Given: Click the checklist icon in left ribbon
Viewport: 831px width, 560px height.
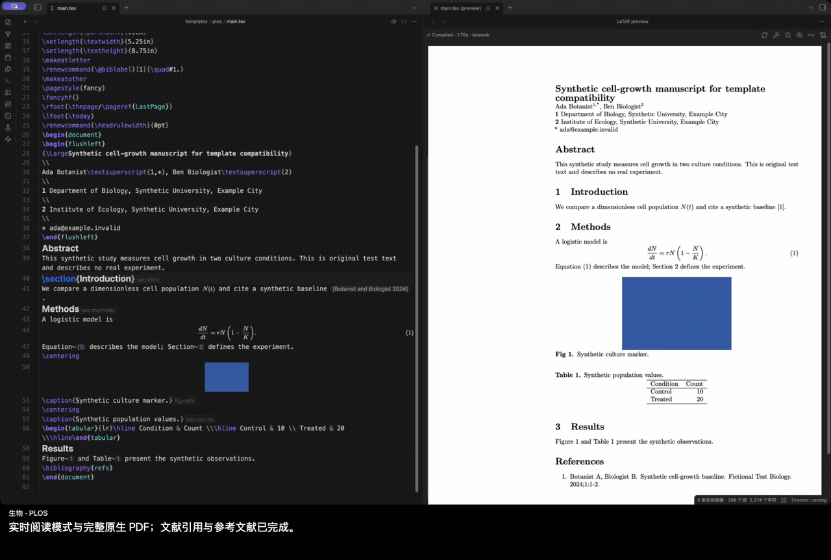Looking at the screenshot, I should [8, 92].
